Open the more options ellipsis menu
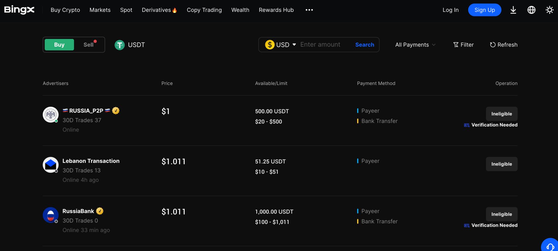Viewport: 558px width, 251px height. 309,10
